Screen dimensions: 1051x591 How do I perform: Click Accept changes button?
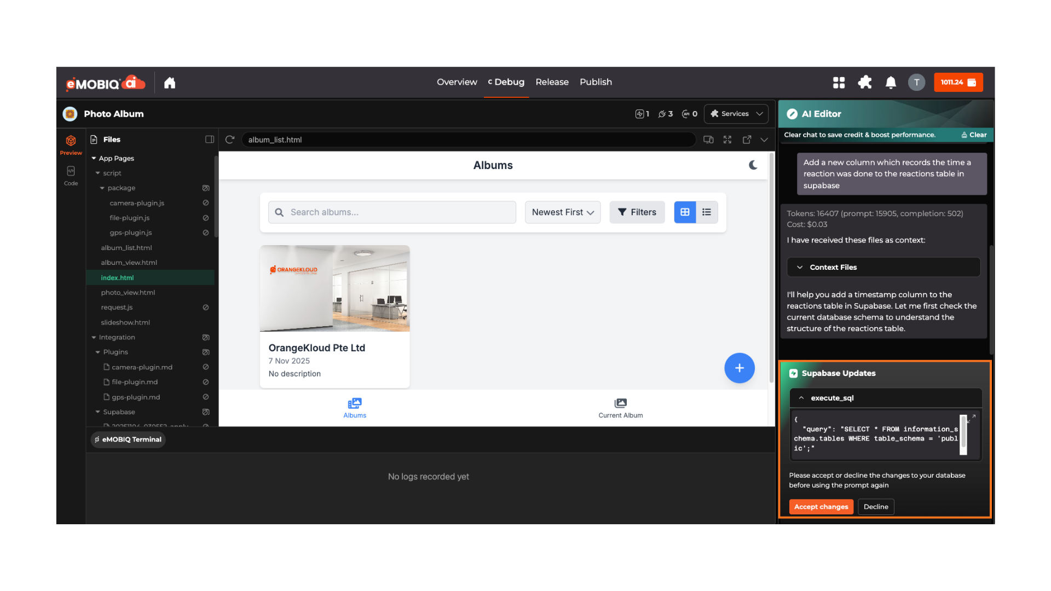821,507
